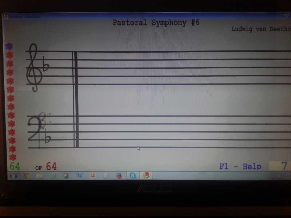Click the yellow box showing 7
This screenshot has width=291, height=218.
(280, 166)
